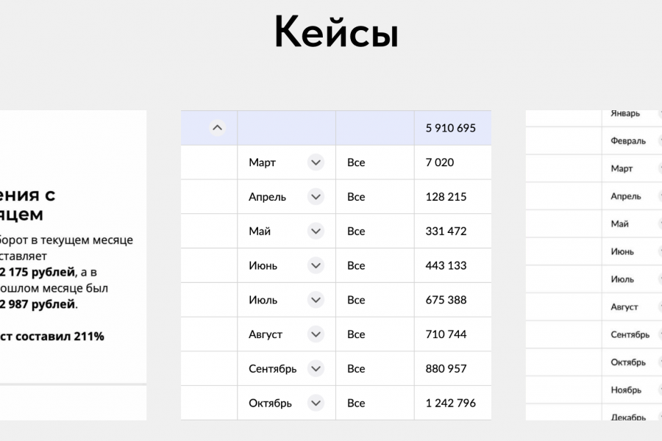The image size is (662, 441).
Task: Expand the Апрель row dropdown arrow
Action: 316,197
